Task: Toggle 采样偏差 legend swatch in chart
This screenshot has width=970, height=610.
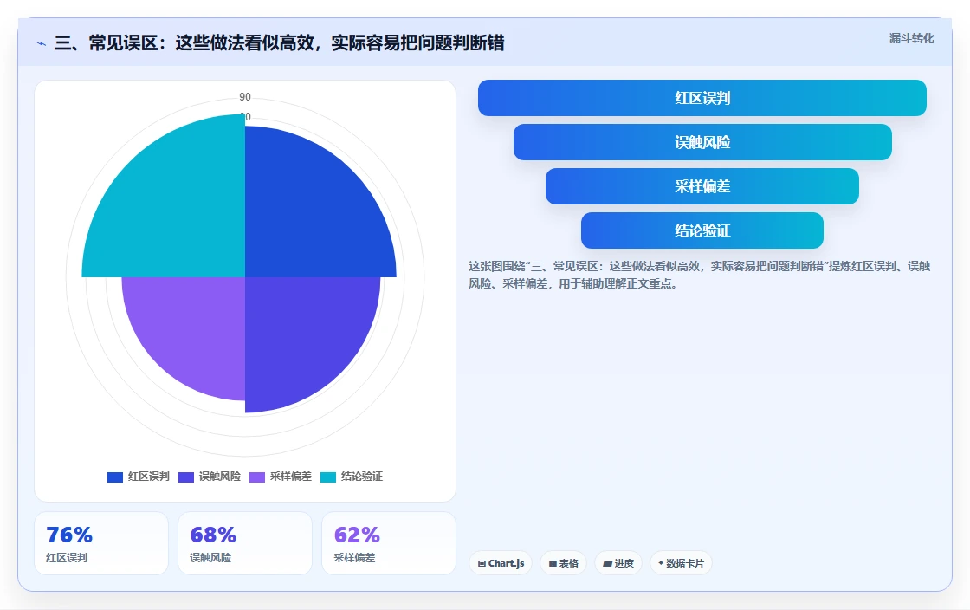Action: [257, 477]
